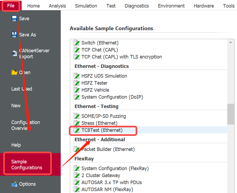
Task: Switch to the Tools ribbon tab
Action: coord(229,6)
